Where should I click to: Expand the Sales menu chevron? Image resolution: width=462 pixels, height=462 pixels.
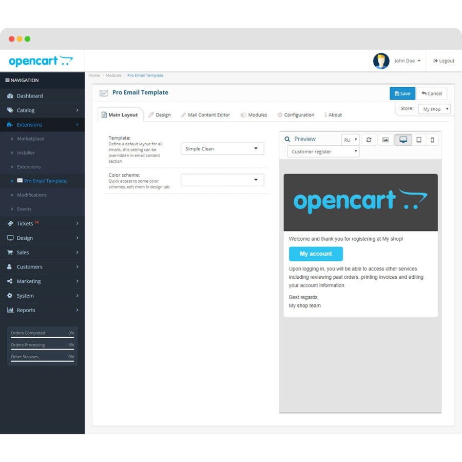(77, 252)
